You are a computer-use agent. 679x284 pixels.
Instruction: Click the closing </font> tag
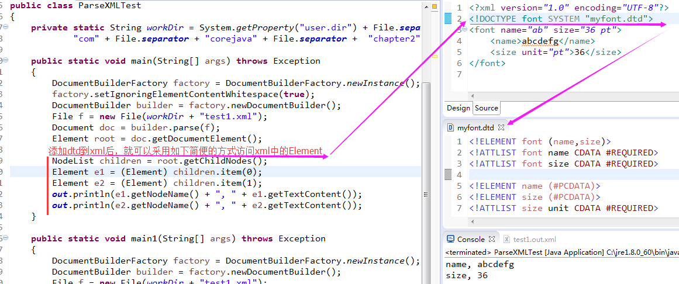[x=487, y=63]
